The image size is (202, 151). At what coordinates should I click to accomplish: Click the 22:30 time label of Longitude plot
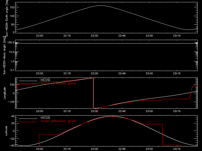point(94,111)
